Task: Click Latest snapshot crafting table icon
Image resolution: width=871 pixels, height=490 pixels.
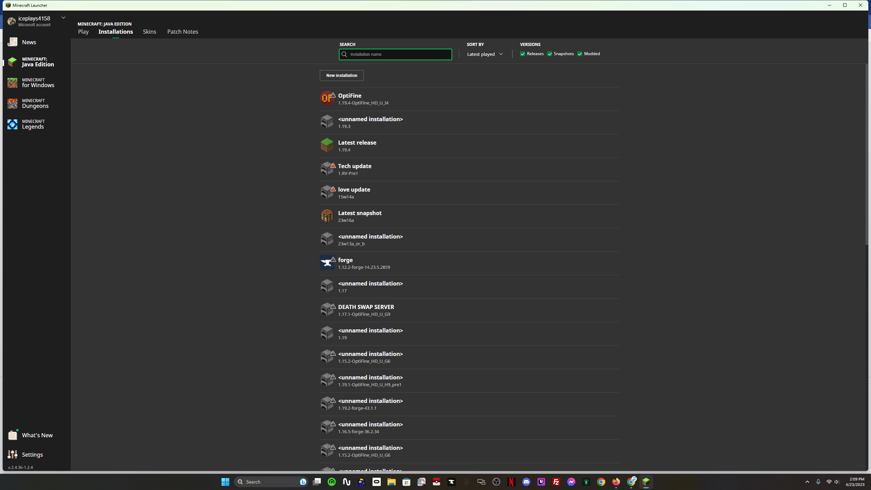Action: coord(327,216)
